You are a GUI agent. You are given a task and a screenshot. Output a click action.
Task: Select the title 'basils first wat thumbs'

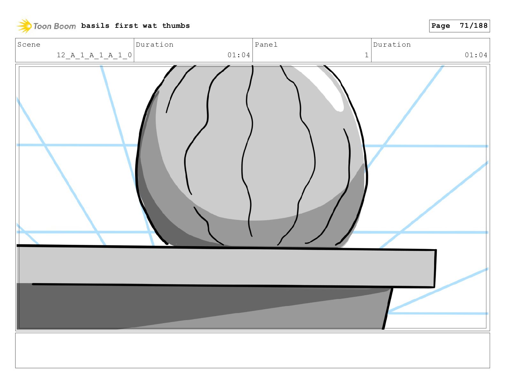(135, 26)
